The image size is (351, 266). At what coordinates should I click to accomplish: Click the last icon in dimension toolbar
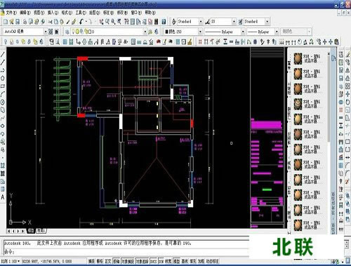point(336,42)
